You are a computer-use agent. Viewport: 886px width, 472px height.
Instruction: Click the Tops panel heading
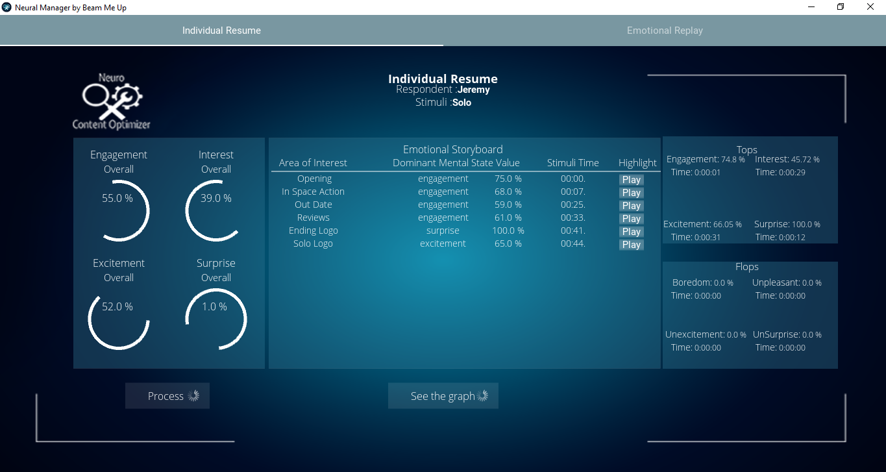[x=747, y=150]
